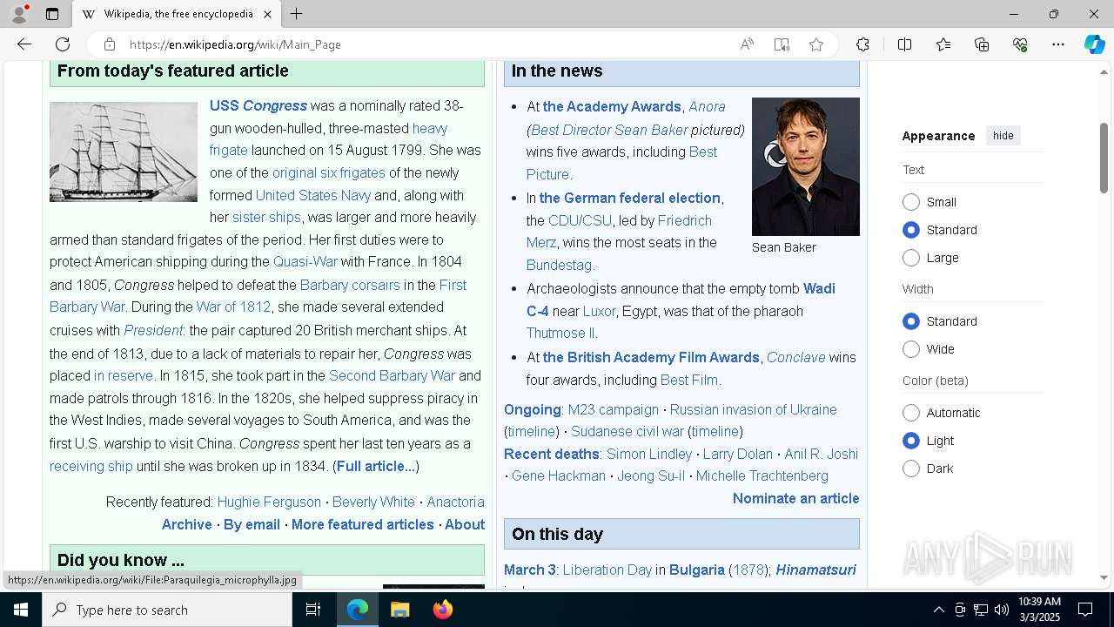
Task: Open the Hughie Ferguson link
Action: coord(269,502)
